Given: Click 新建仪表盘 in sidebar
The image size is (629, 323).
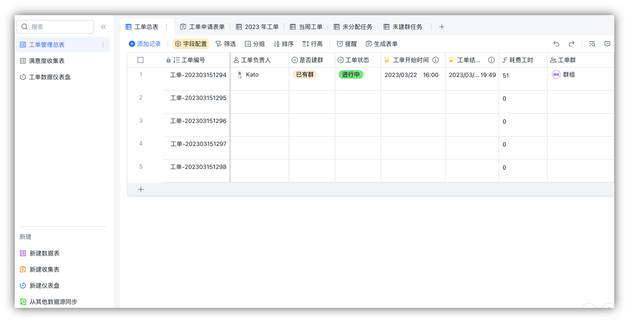Looking at the screenshot, I should 44,285.
